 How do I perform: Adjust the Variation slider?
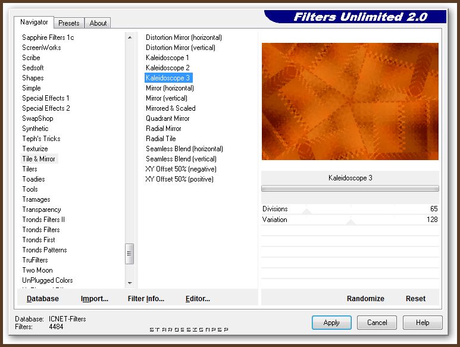350,220
